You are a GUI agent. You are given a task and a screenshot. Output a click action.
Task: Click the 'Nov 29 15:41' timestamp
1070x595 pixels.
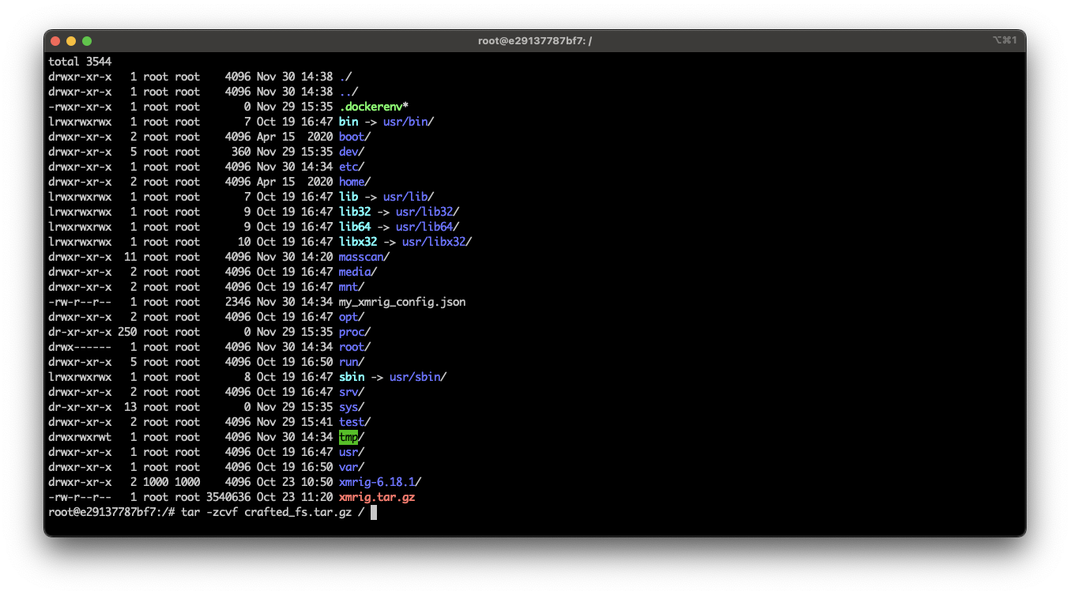pos(295,422)
